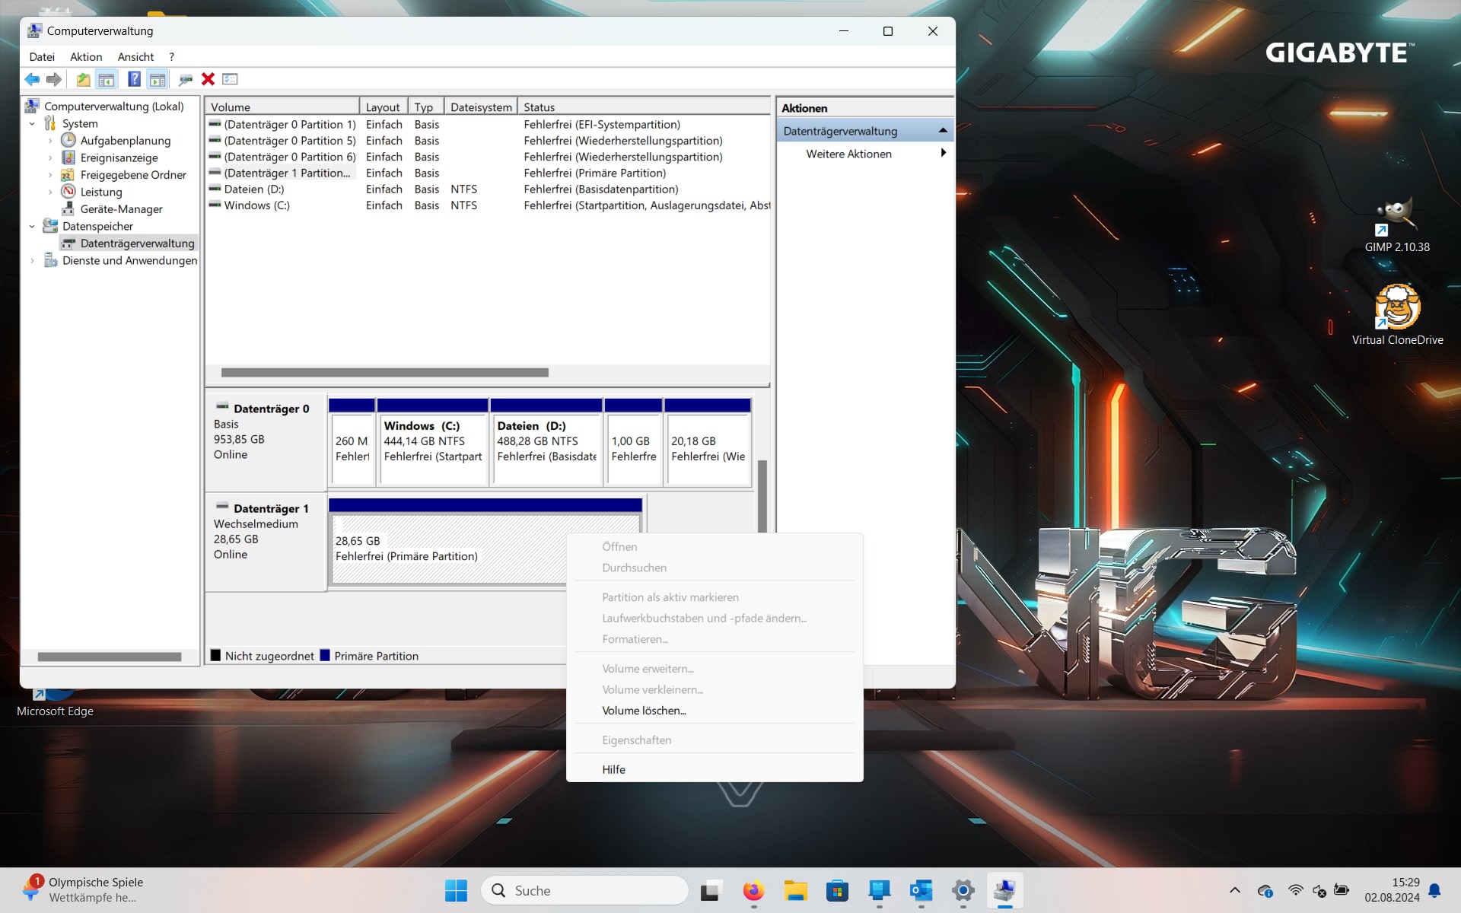Click the red X delete icon
The width and height of the screenshot is (1461, 913).
(208, 79)
